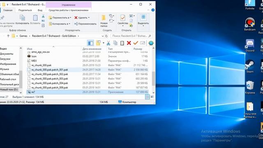Select re_chunk_000.pak.patch_002.pak file
Screen dimensions: 263x148
[x=88, y=74]
